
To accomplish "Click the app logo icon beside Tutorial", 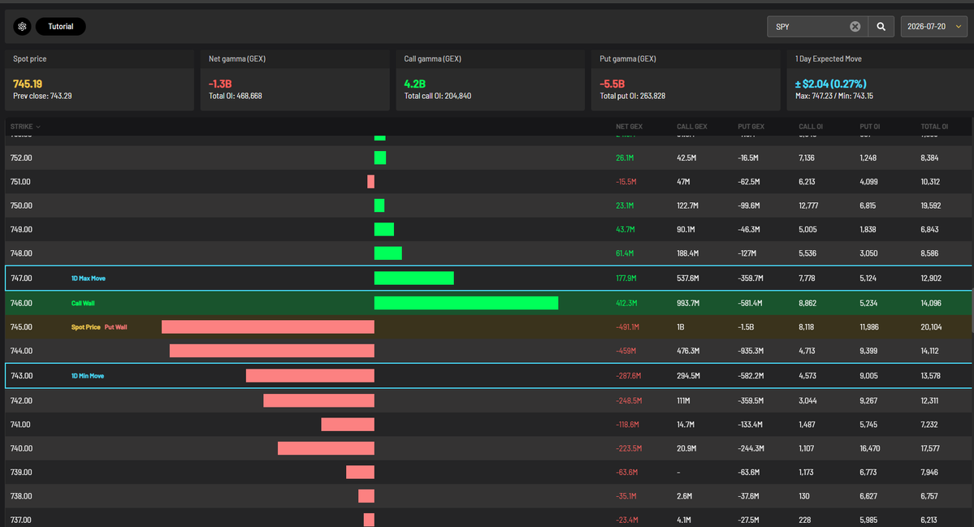I will tap(23, 27).
